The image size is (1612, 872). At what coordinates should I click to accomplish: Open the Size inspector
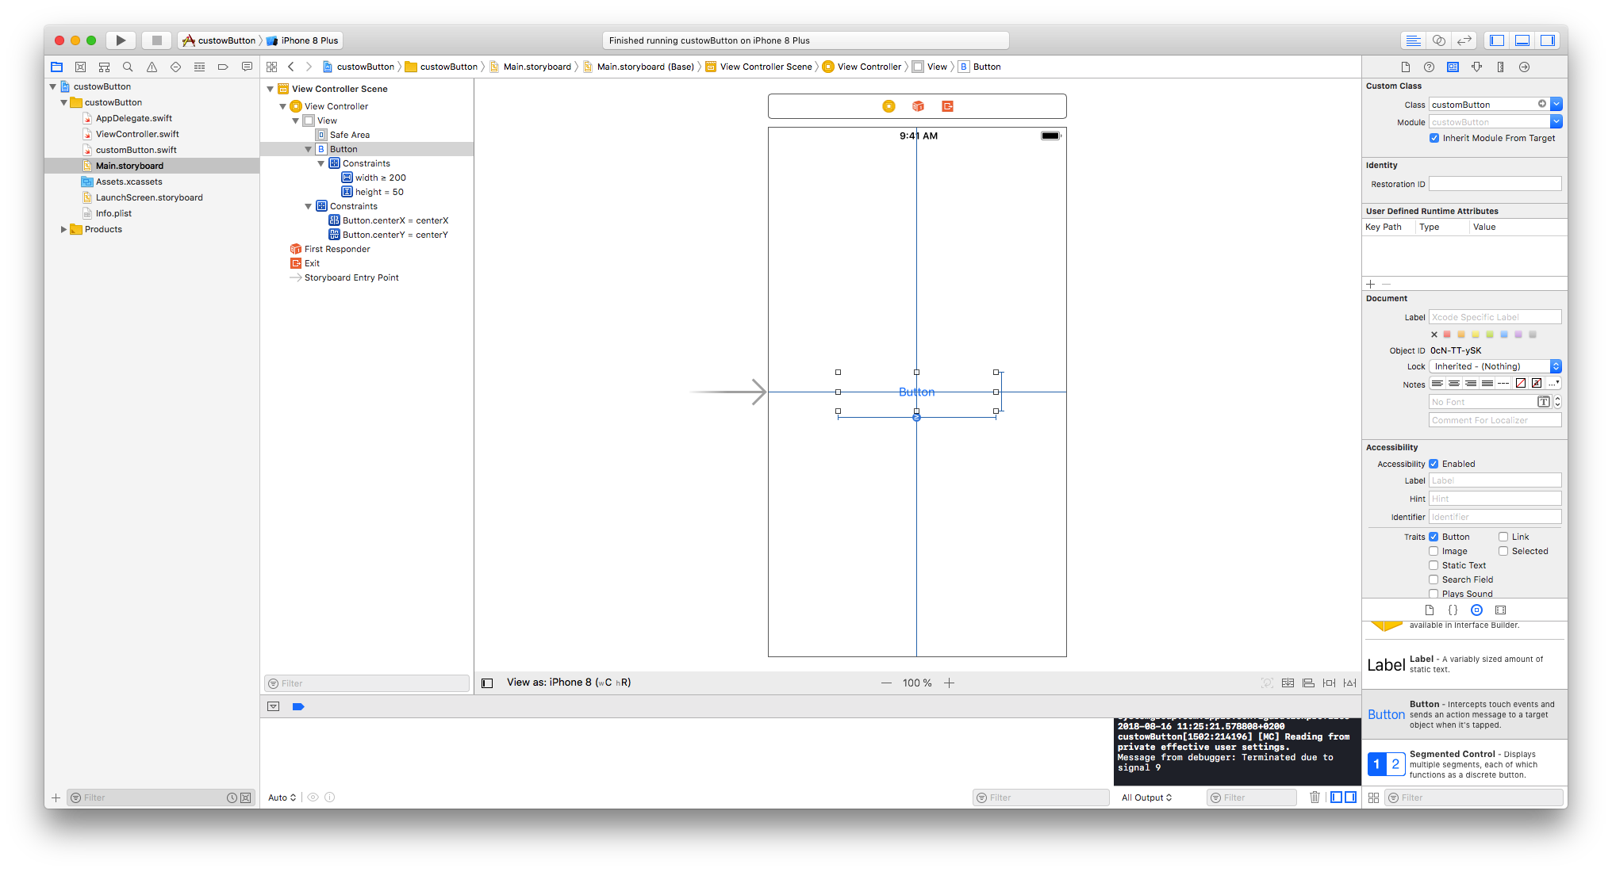click(1500, 67)
